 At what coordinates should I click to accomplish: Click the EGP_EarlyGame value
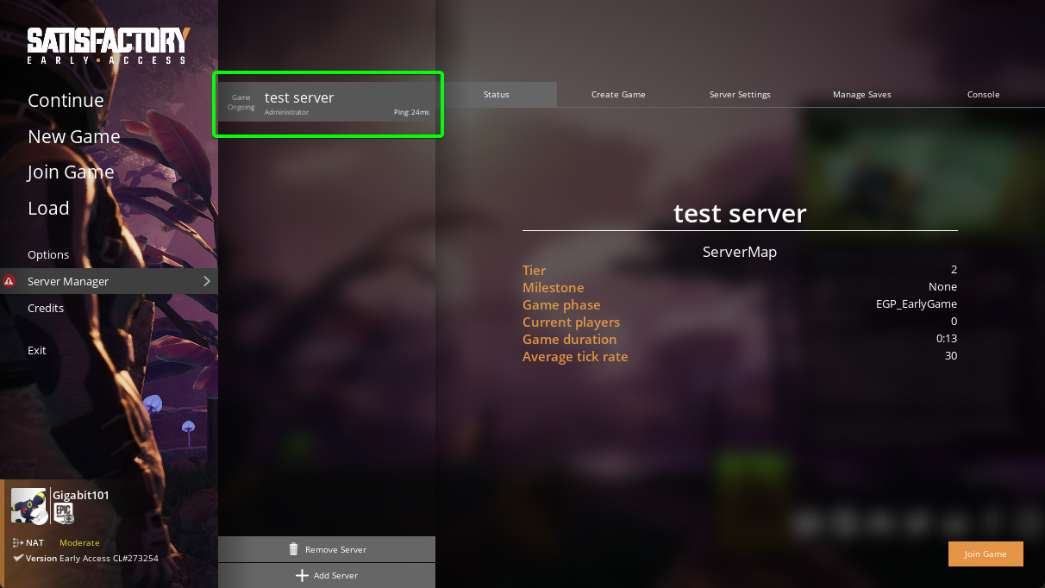coord(917,304)
